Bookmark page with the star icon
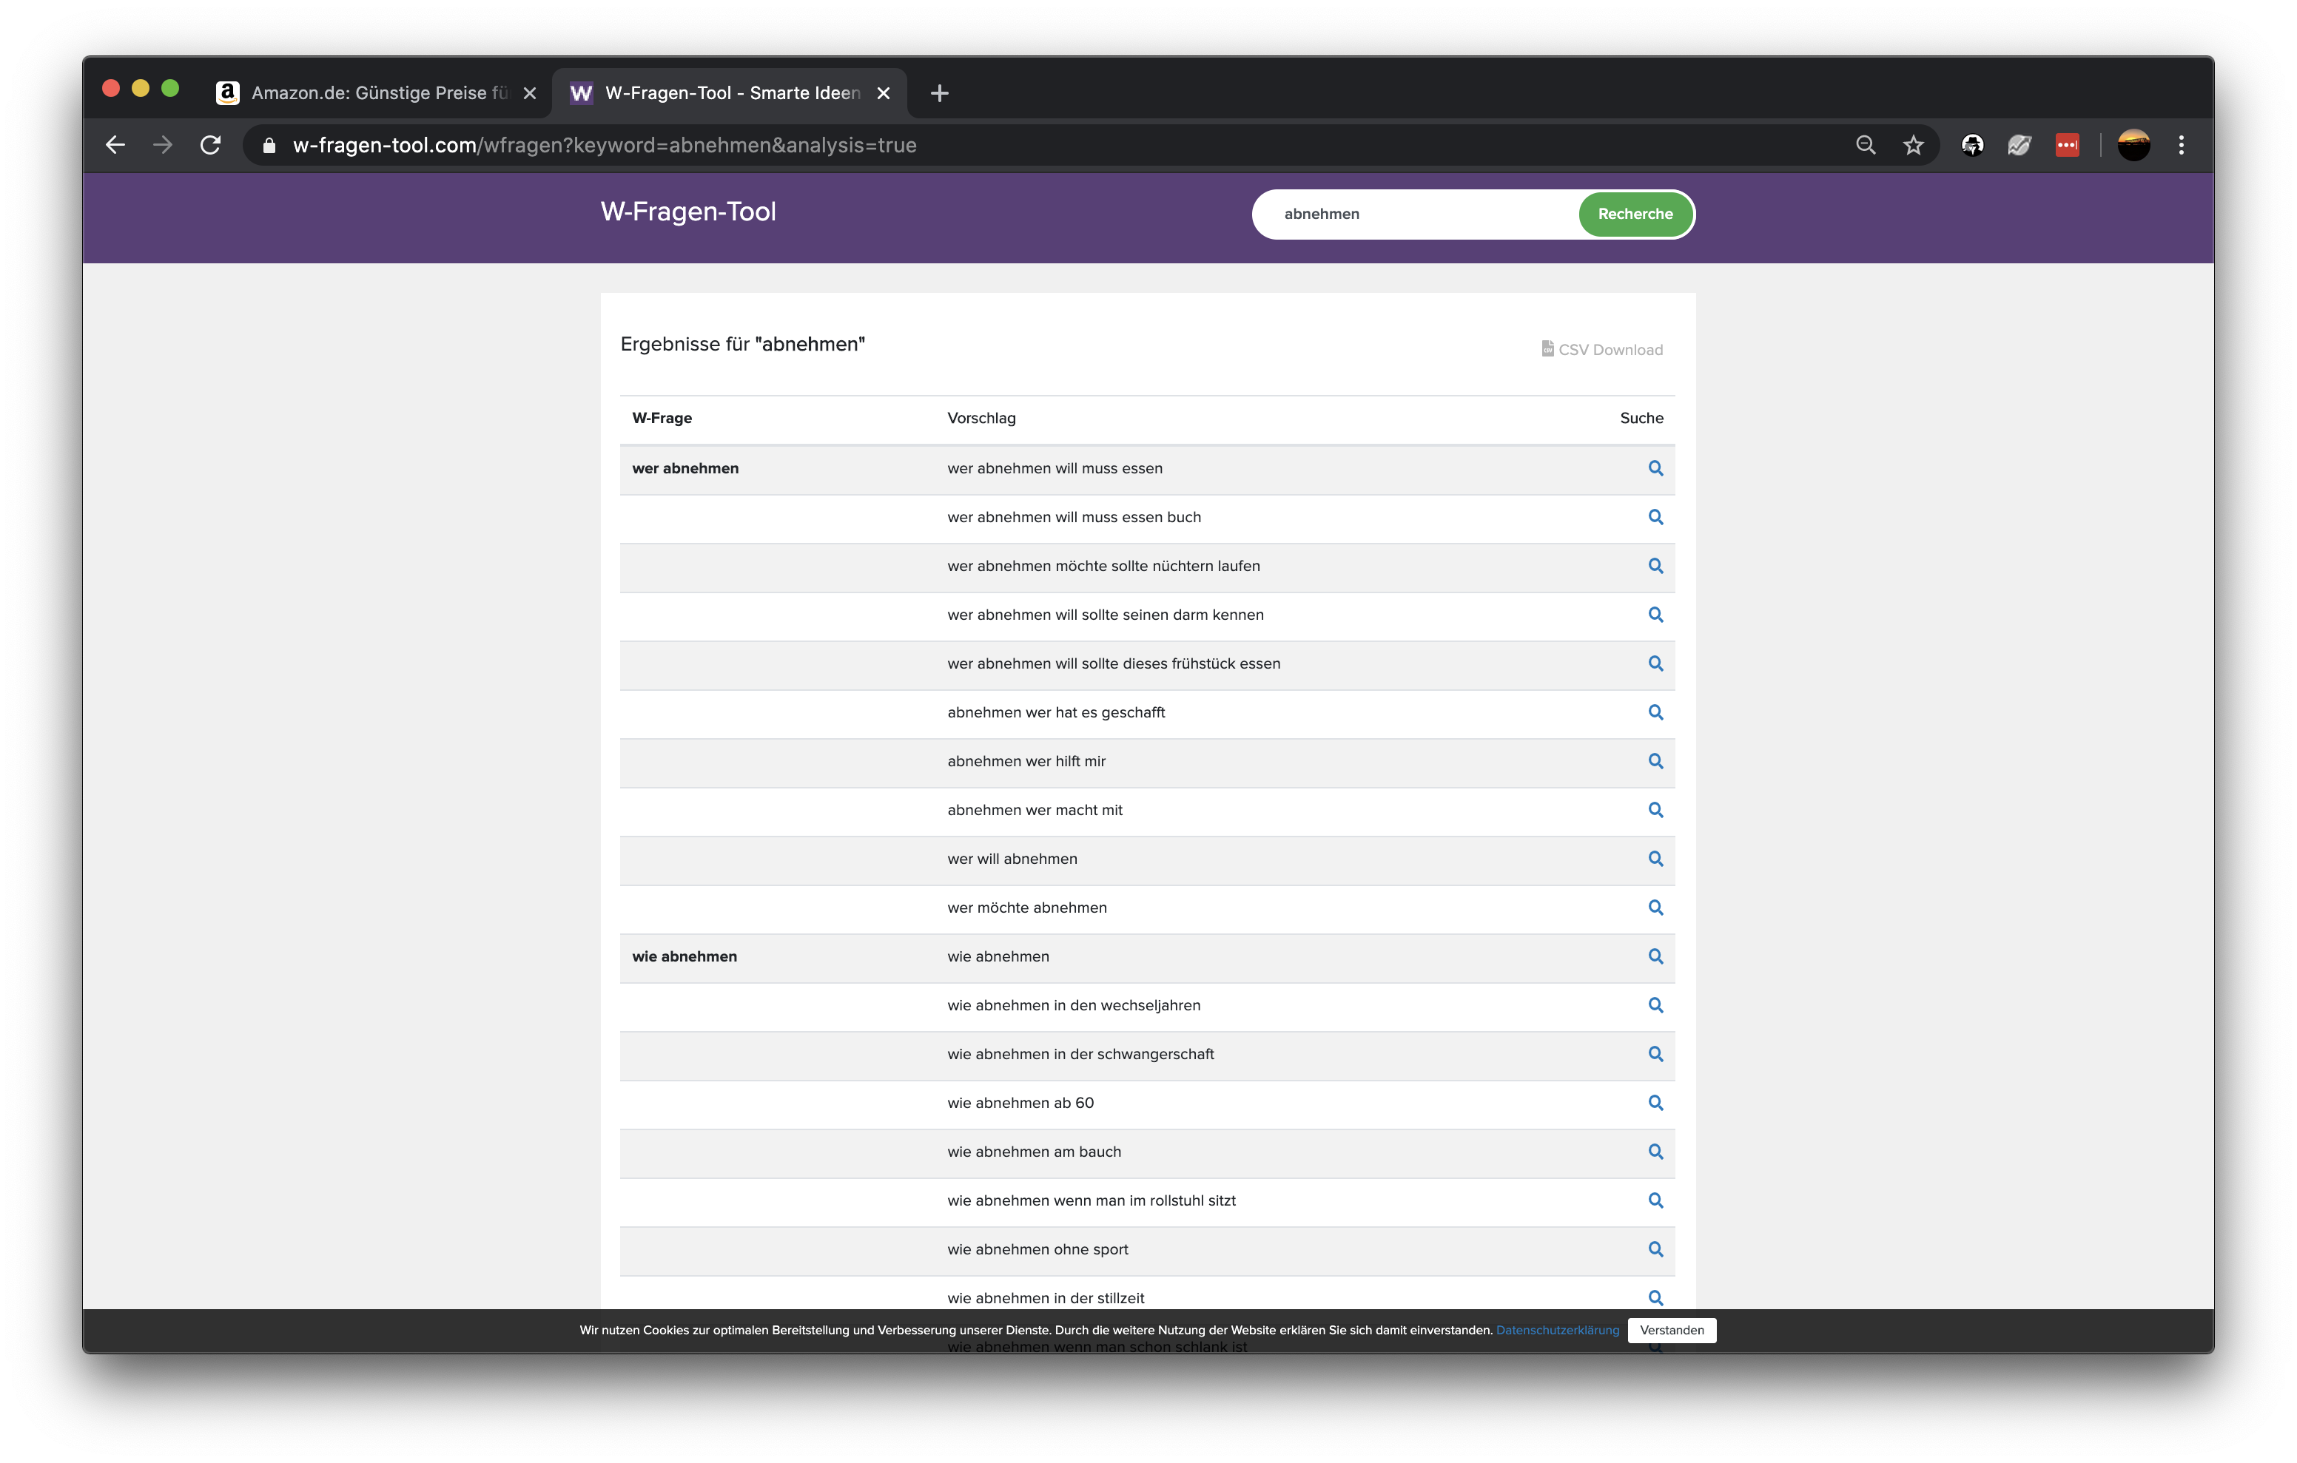Image resolution: width=2297 pixels, height=1463 pixels. tap(1913, 145)
